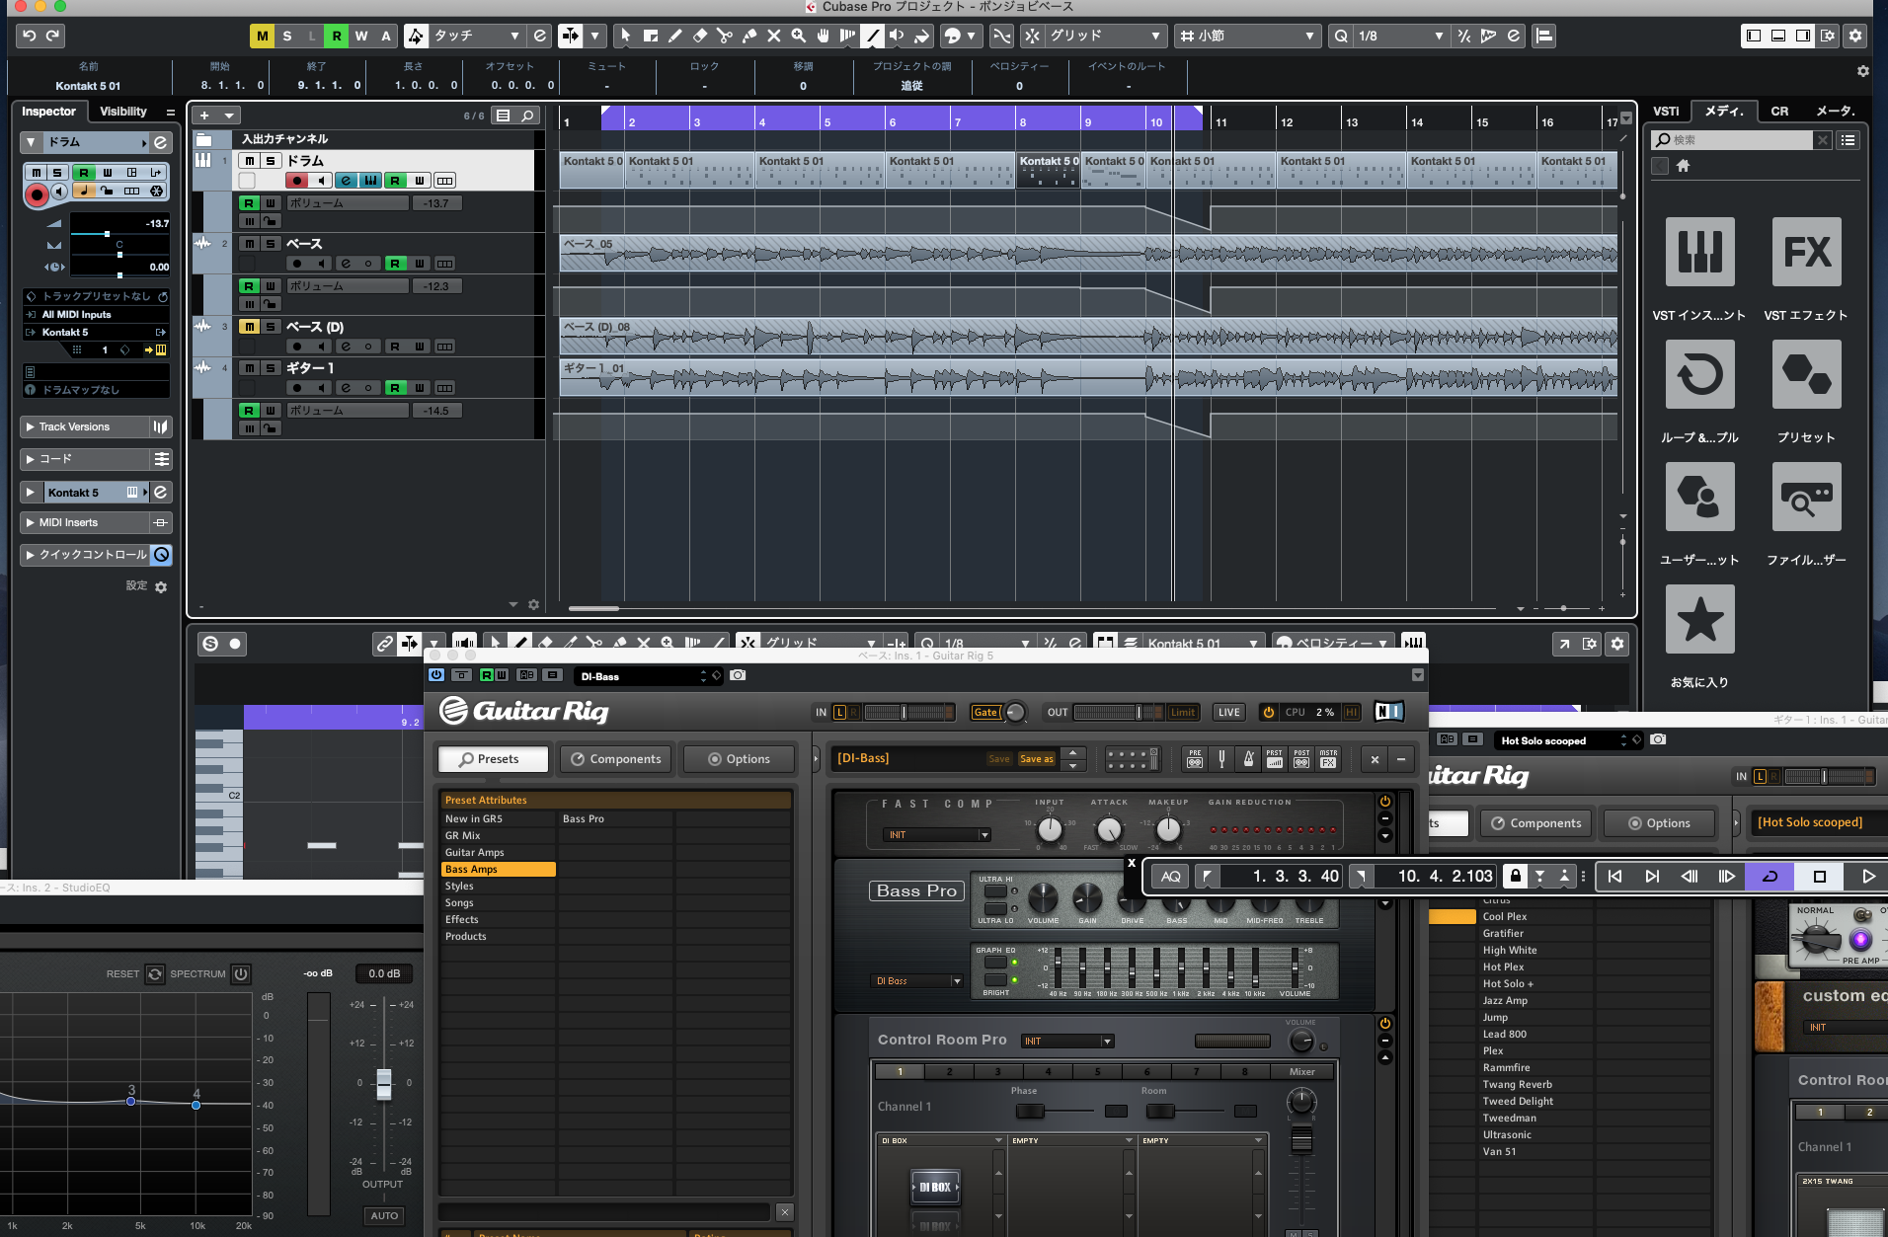Open the DI Bass preset dropdown

click(917, 981)
